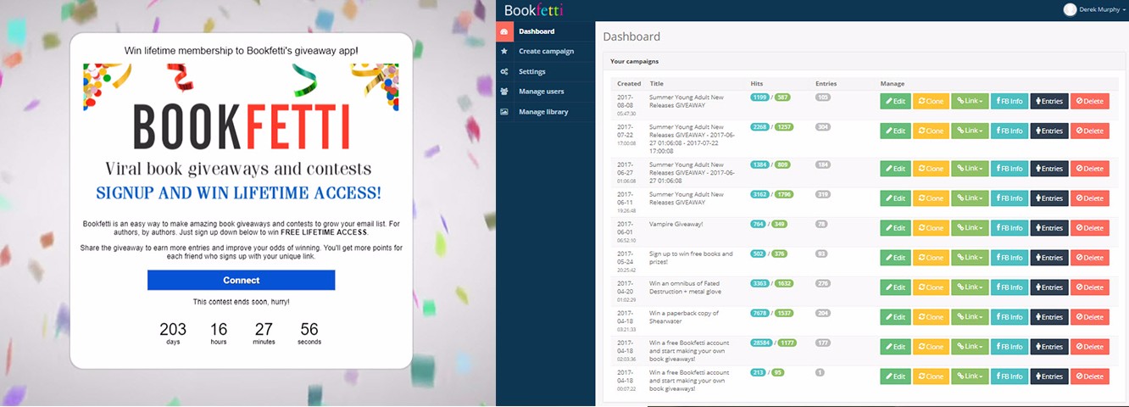
Task: Edit the 2017-06-11 campaign
Action: [895, 198]
